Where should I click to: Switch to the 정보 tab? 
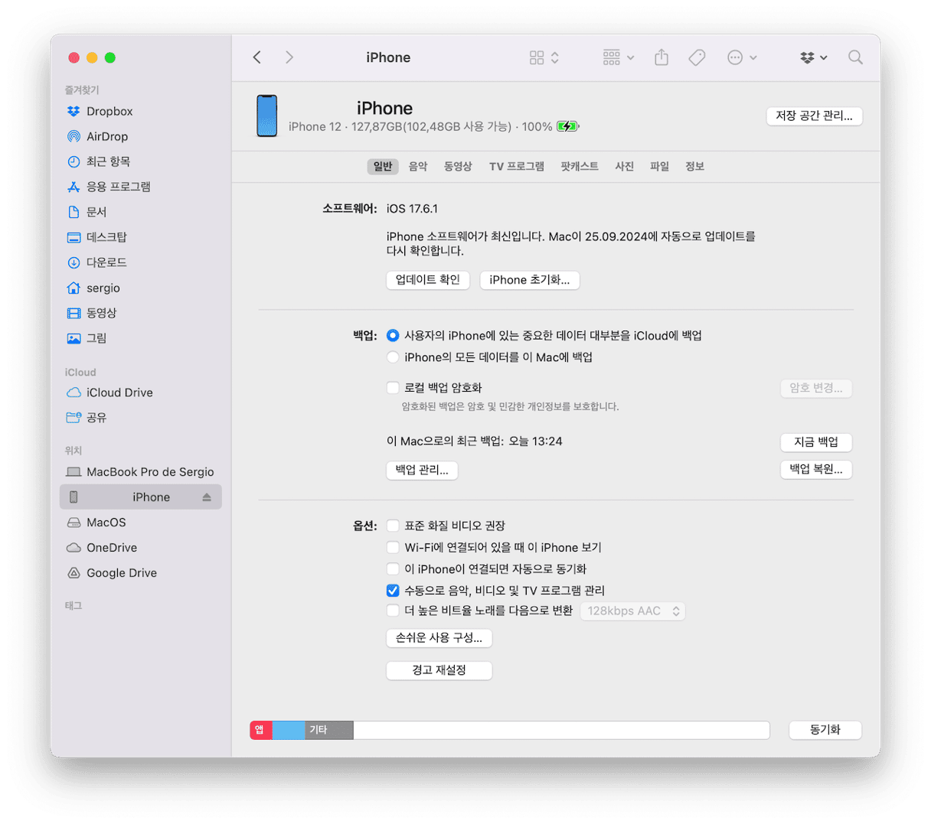694,166
